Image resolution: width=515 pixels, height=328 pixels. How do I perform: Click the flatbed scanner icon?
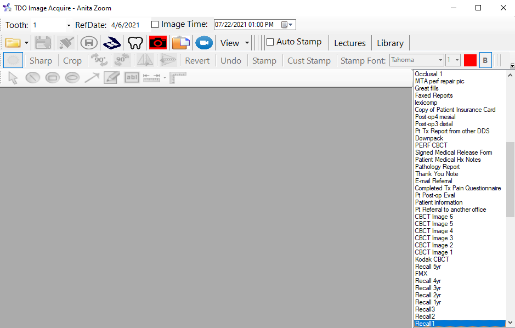point(112,43)
